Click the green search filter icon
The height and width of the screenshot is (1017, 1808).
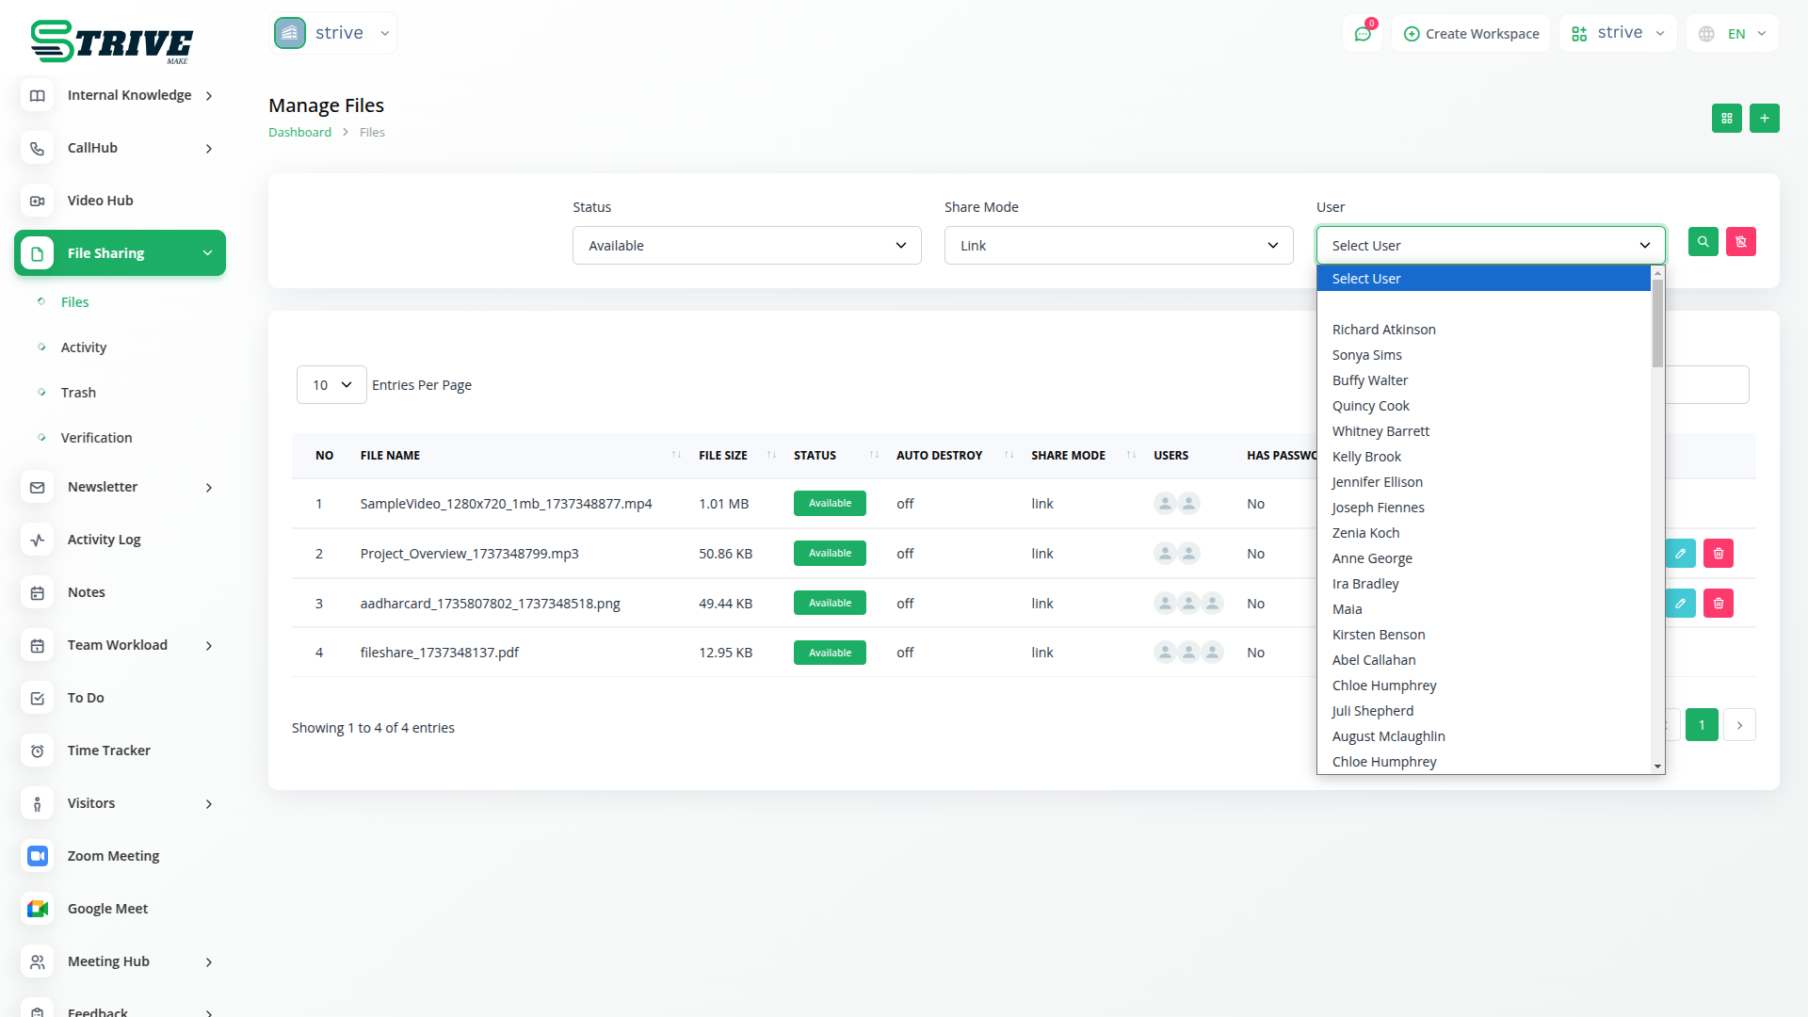point(1703,242)
